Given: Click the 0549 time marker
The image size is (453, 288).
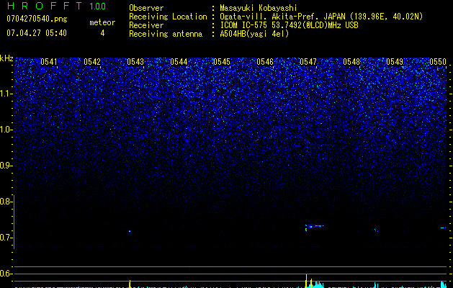Looking at the screenshot, I should pyautogui.click(x=395, y=62).
